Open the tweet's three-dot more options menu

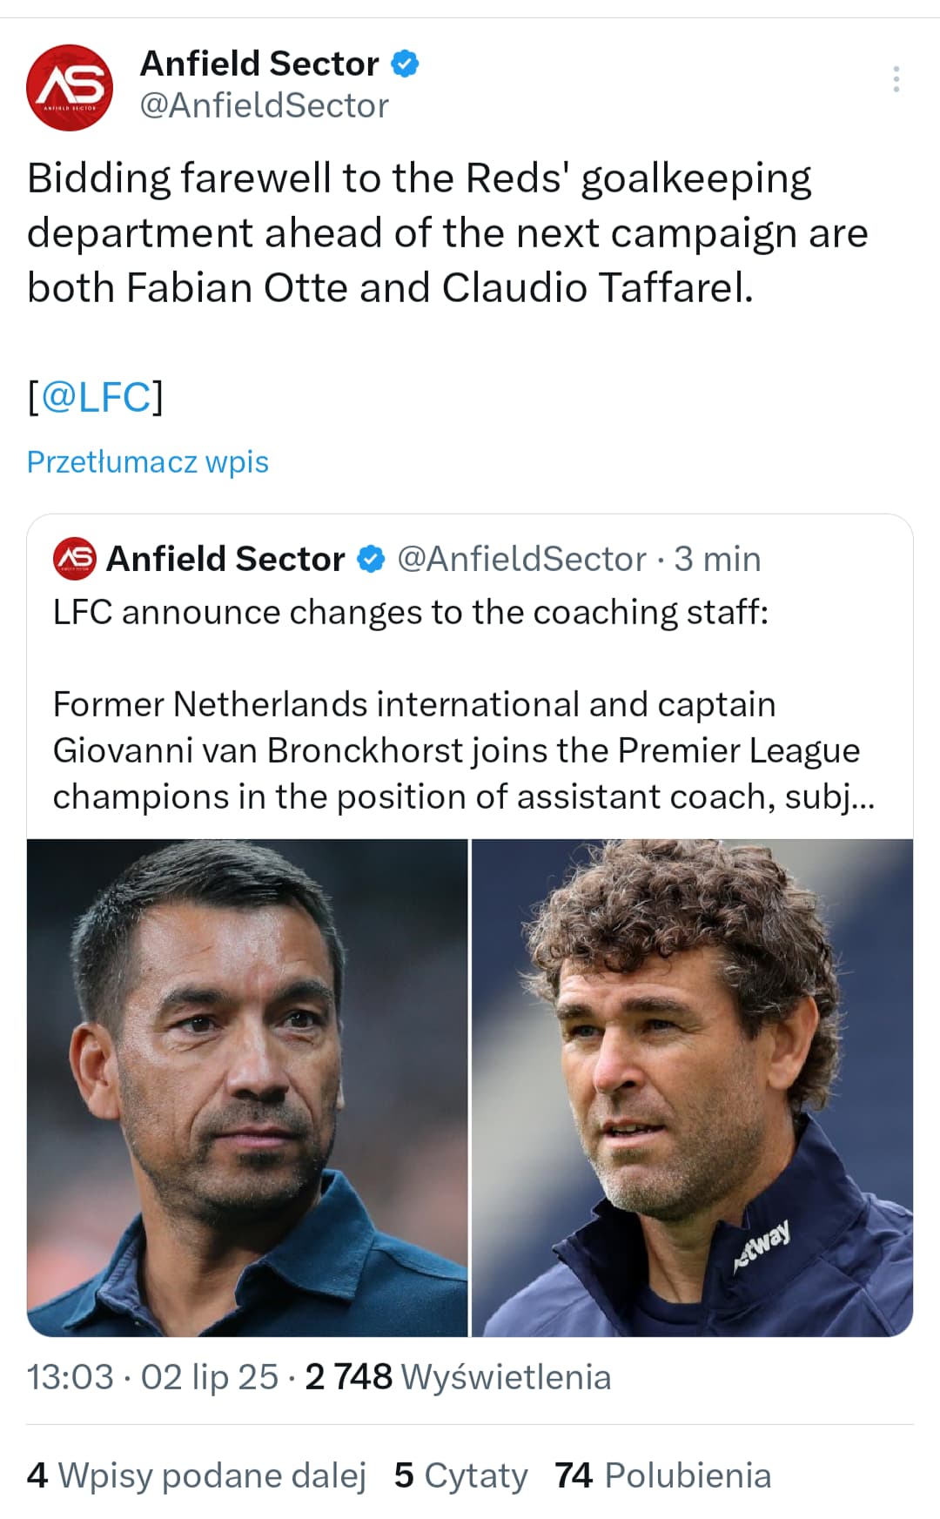tap(896, 79)
